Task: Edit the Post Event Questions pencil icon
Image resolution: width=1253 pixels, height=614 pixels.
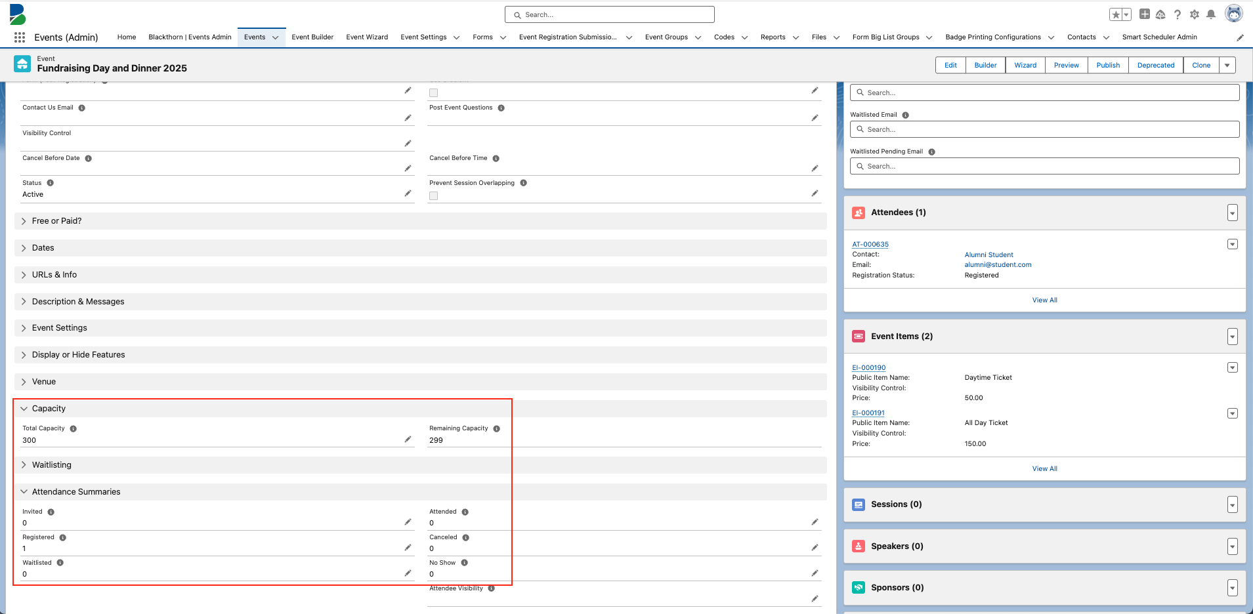Action: [x=815, y=118]
